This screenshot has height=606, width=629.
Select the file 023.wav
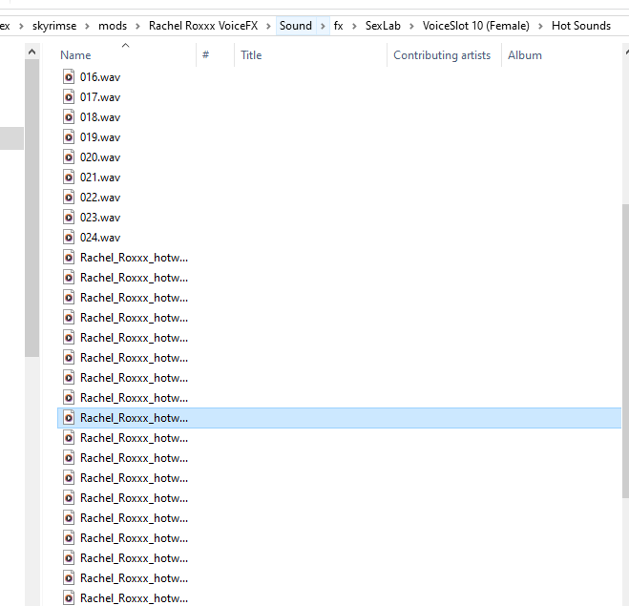(x=100, y=218)
